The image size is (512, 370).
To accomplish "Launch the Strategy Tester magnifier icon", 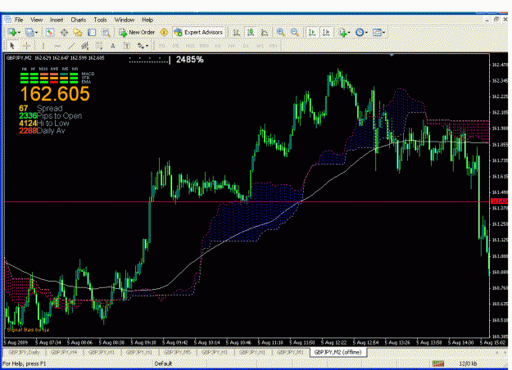I will [106, 32].
